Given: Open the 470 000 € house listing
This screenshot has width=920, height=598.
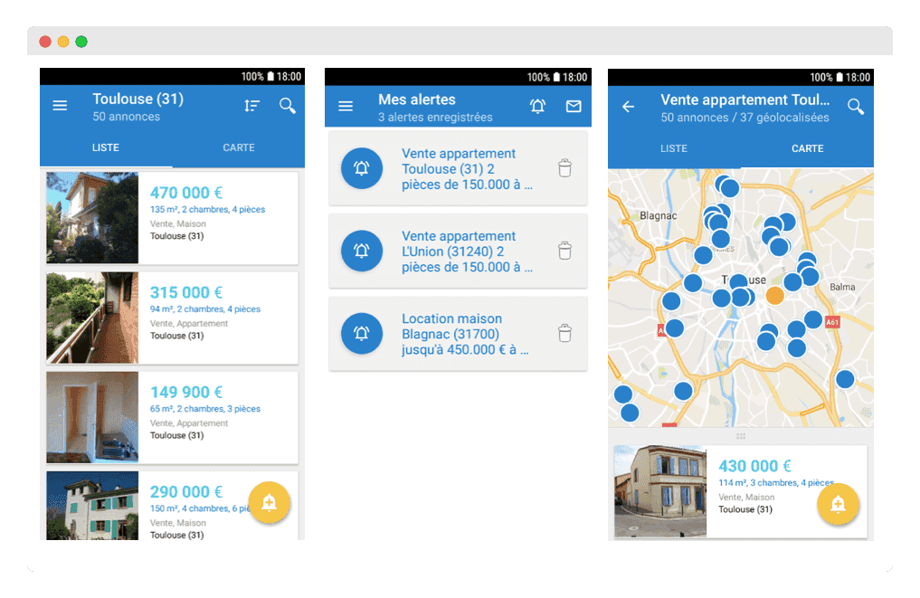Looking at the screenshot, I should point(172,217).
